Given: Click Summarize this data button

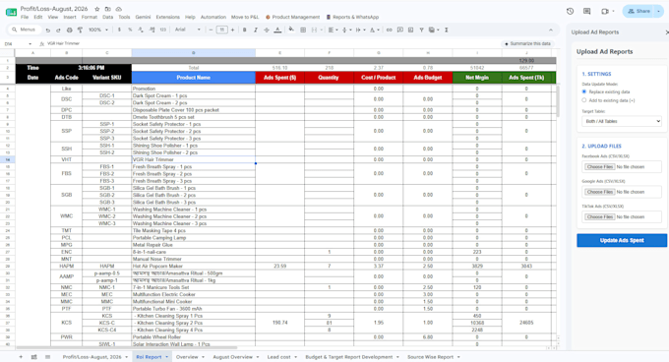Looking at the screenshot, I should [527, 44].
